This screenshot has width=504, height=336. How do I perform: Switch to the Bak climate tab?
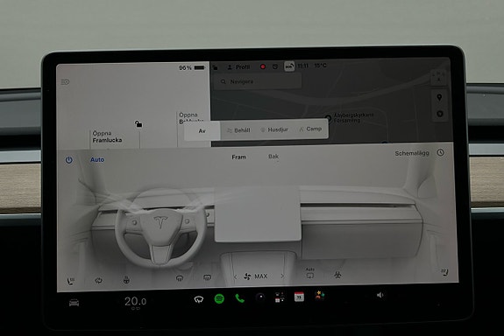click(273, 157)
